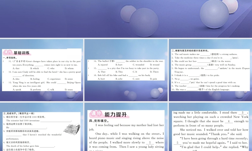
Task: Select option A. speak in question 3
Action: pos(17,90)
